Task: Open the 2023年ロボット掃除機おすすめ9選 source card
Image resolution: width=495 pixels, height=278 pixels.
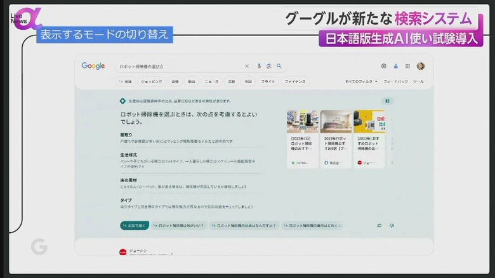Action: click(x=336, y=139)
